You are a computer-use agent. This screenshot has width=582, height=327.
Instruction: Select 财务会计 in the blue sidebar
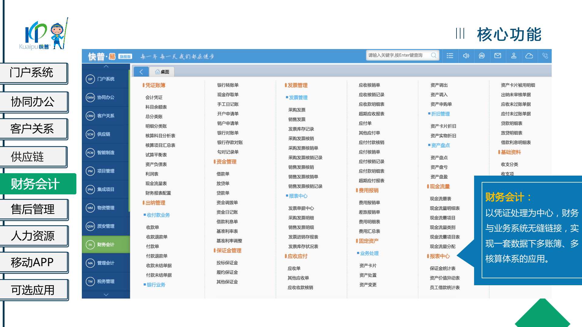(105, 245)
